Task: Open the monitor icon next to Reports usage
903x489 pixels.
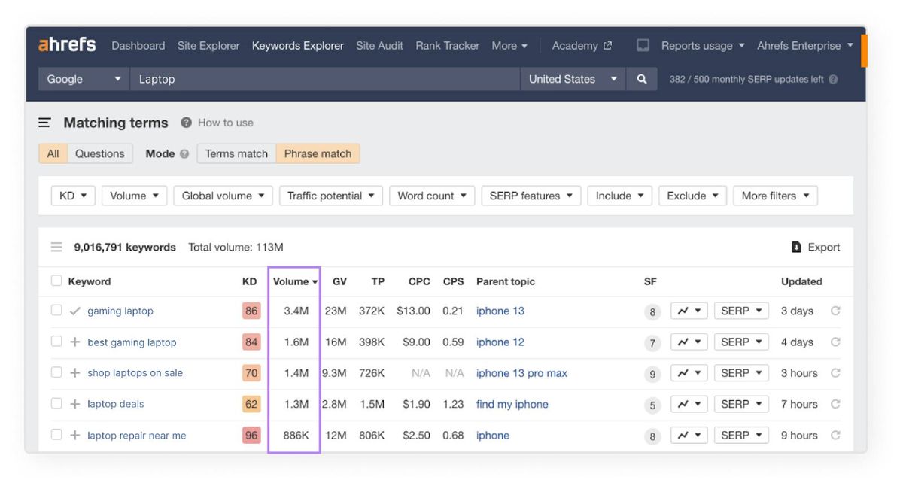Action: [x=643, y=45]
